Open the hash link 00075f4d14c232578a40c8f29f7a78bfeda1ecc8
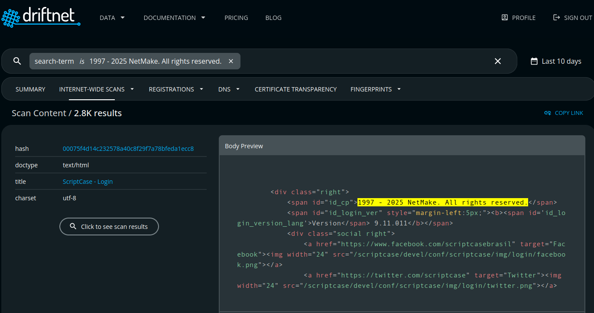This screenshot has height=313, width=594. [128, 148]
